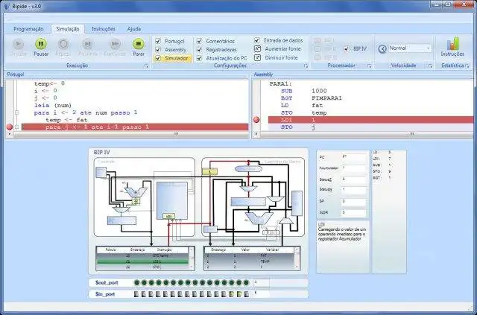Select the green highlighted instruction memory row

click(x=142, y=261)
